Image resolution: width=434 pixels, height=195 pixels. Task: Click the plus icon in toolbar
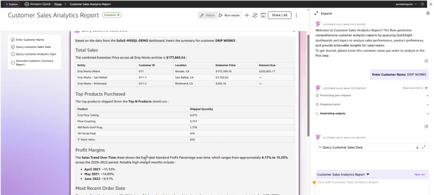pos(247,15)
